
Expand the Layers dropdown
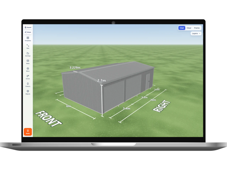pos(196,33)
